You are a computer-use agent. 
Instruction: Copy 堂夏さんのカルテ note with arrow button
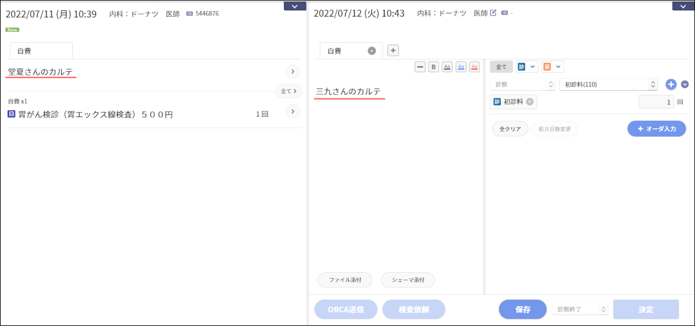(293, 72)
